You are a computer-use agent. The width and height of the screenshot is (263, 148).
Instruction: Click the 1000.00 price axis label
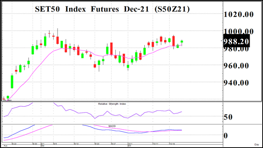coord(239,31)
